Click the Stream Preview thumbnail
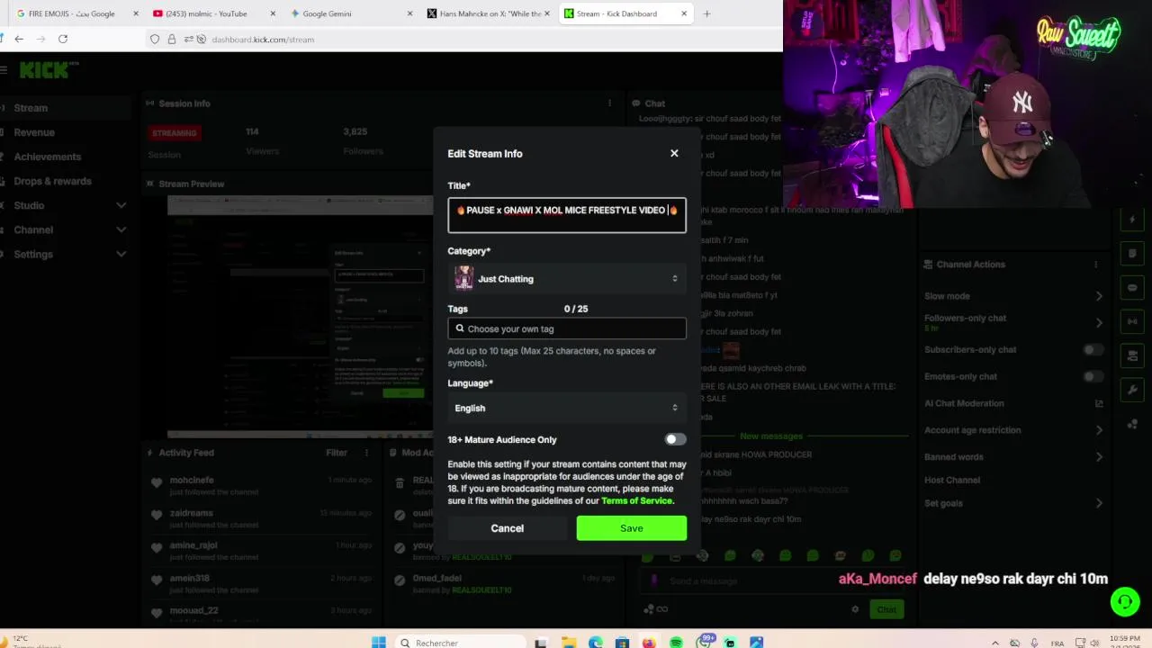The height and width of the screenshot is (648, 1152). click(x=300, y=315)
